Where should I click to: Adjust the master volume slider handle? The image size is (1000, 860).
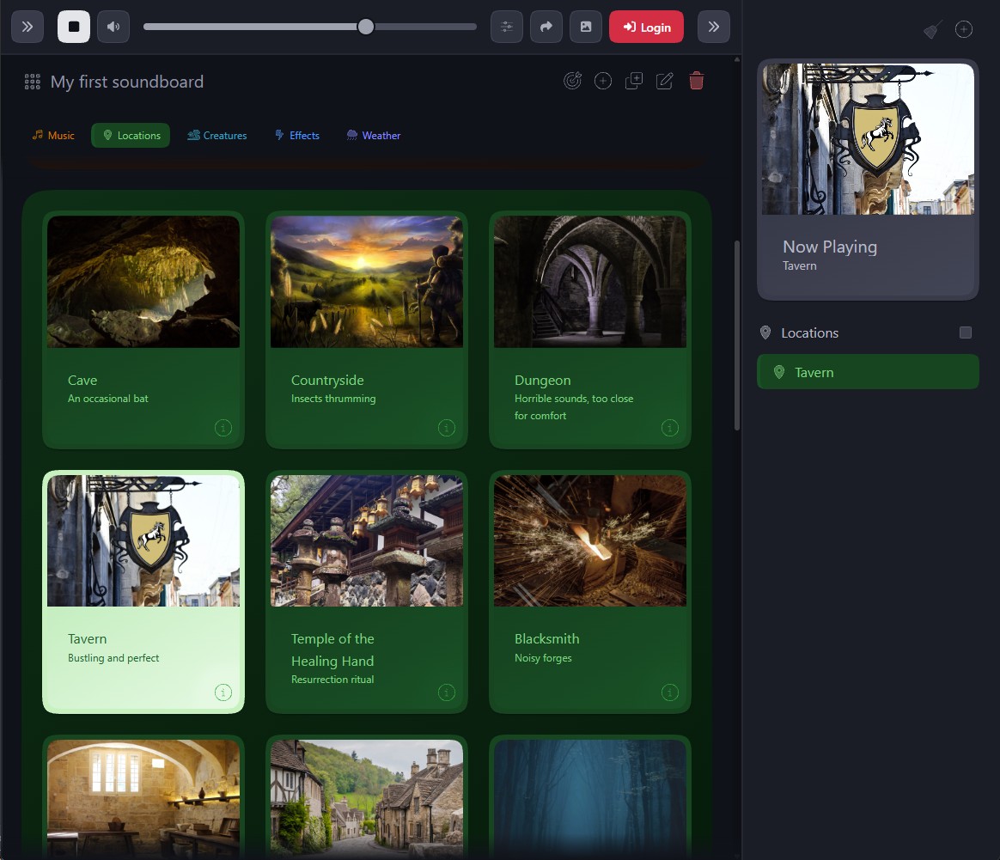click(365, 27)
